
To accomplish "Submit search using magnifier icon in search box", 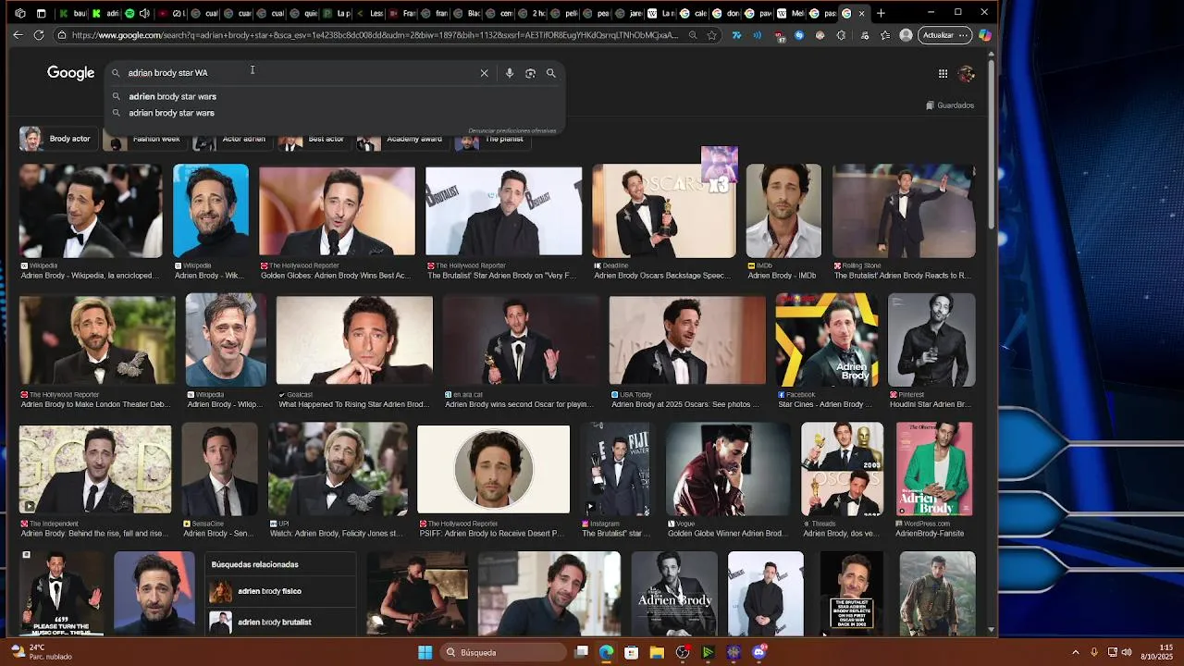I will (x=551, y=73).
